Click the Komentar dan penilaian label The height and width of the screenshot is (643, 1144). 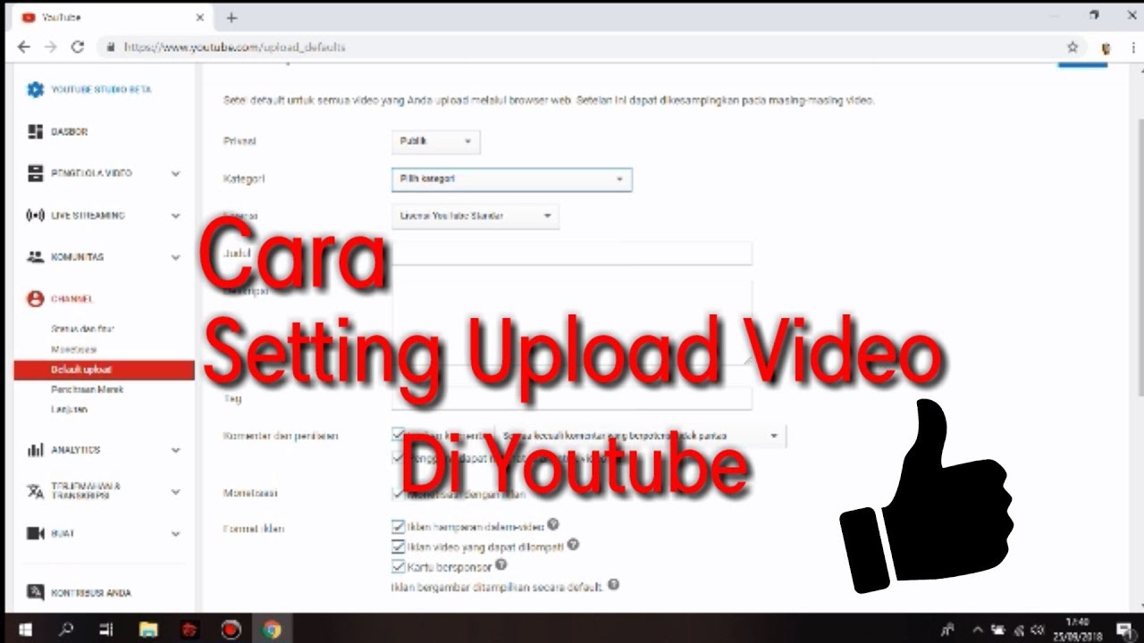click(281, 436)
